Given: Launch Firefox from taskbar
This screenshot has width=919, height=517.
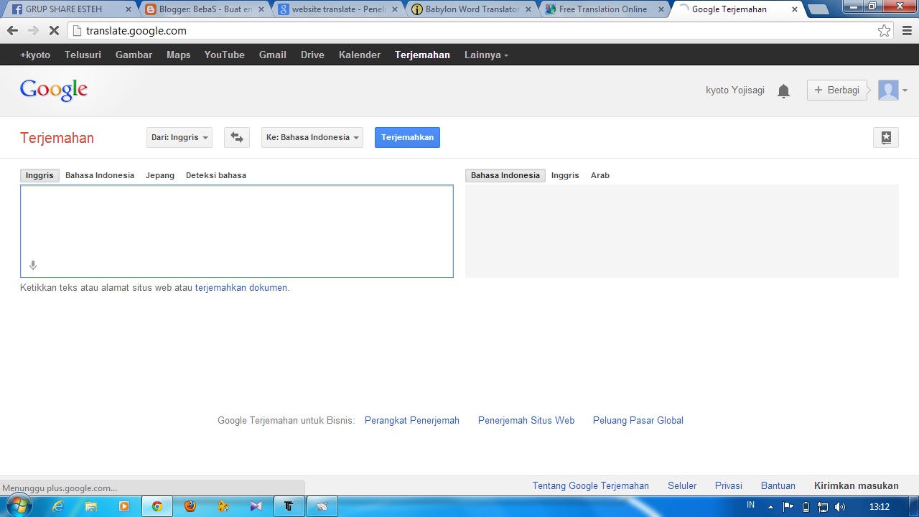Looking at the screenshot, I should pyautogui.click(x=190, y=506).
